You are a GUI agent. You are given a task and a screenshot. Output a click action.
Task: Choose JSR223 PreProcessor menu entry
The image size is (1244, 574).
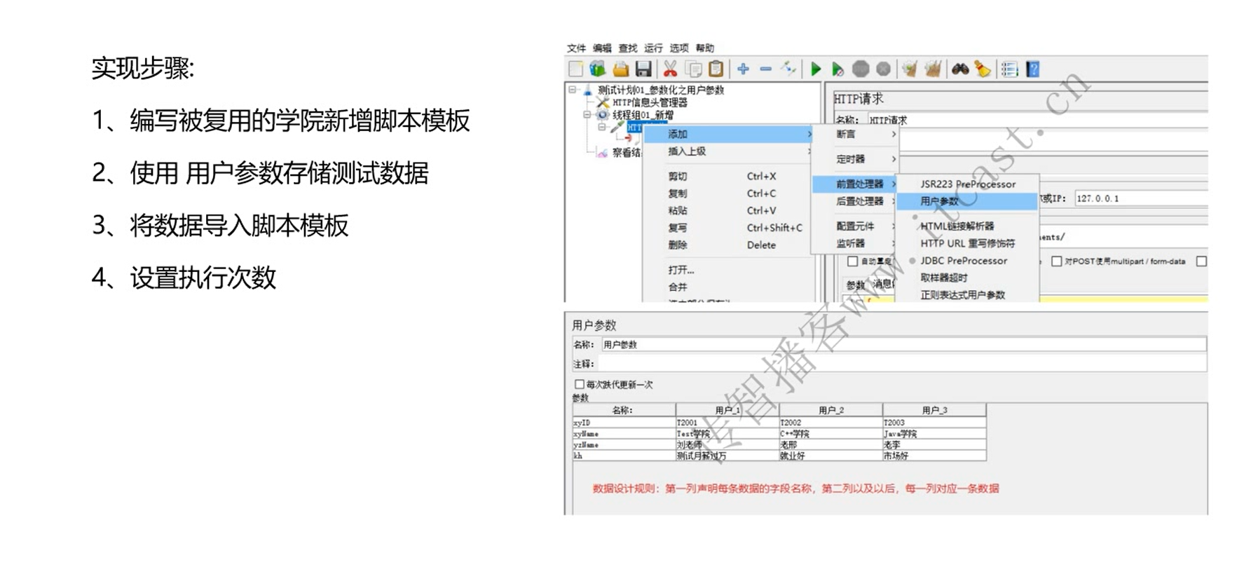pyautogui.click(x=967, y=184)
